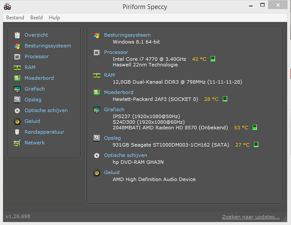Click the green temperature indicator next to 42 °C
This screenshot has height=225, width=291.
click(213, 59)
